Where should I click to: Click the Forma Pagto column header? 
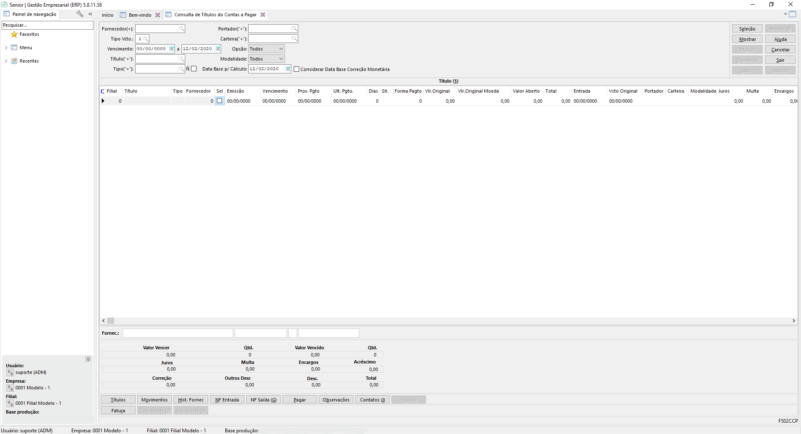408,91
